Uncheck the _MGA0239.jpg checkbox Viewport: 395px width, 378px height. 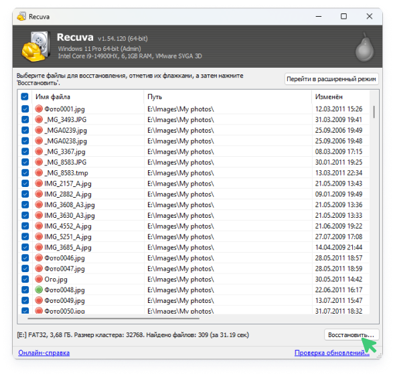pos(25,130)
